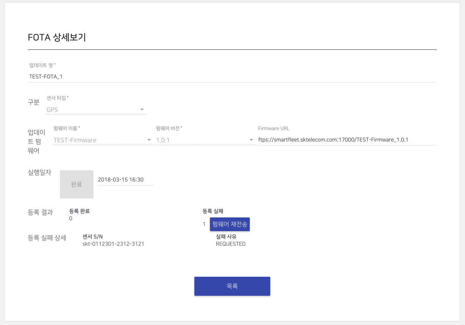This screenshot has height=325, width=465.
Task: Click the 목록 button
Action: (x=232, y=286)
